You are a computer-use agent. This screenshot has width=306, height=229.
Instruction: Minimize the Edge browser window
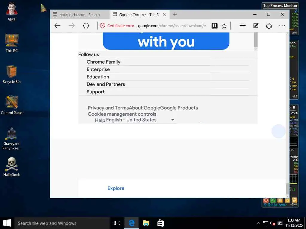[255, 14]
